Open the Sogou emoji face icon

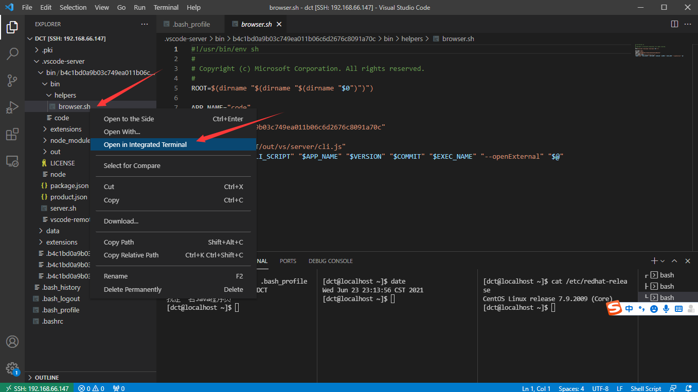tap(654, 309)
